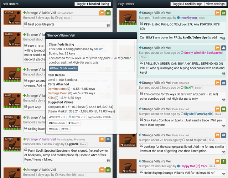Block user Sa1d Mujah1d.
Image resolution: width=228 pixels, height=178 pixels.
pyautogui.click(x=212, y=140)
